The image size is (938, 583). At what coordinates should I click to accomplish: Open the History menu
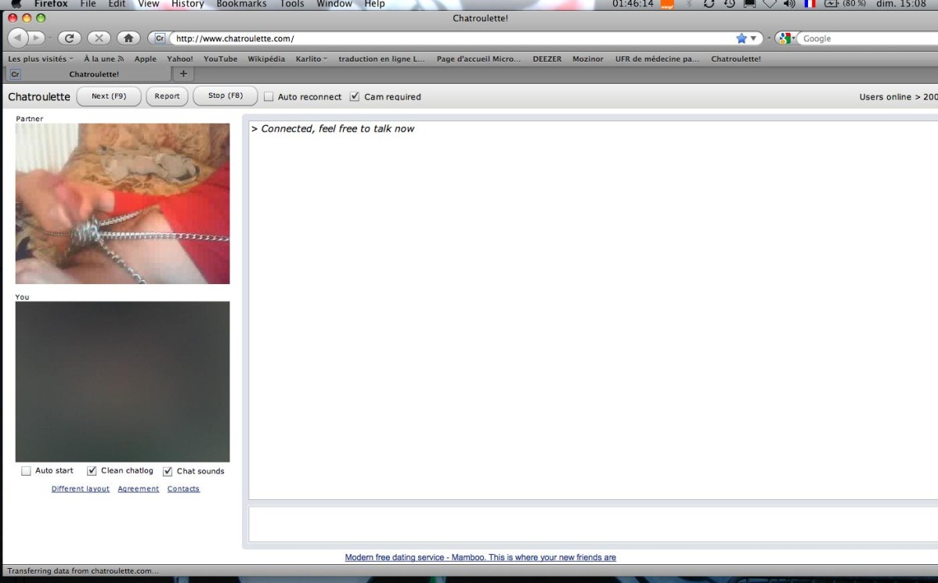pos(188,4)
